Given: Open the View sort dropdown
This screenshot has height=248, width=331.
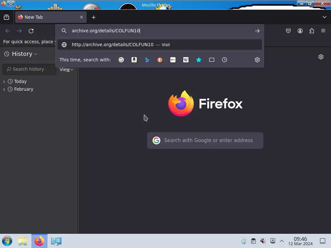Looking at the screenshot, I should [x=66, y=69].
